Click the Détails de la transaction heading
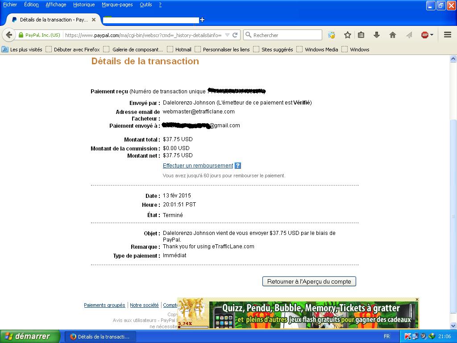 pyautogui.click(x=145, y=61)
